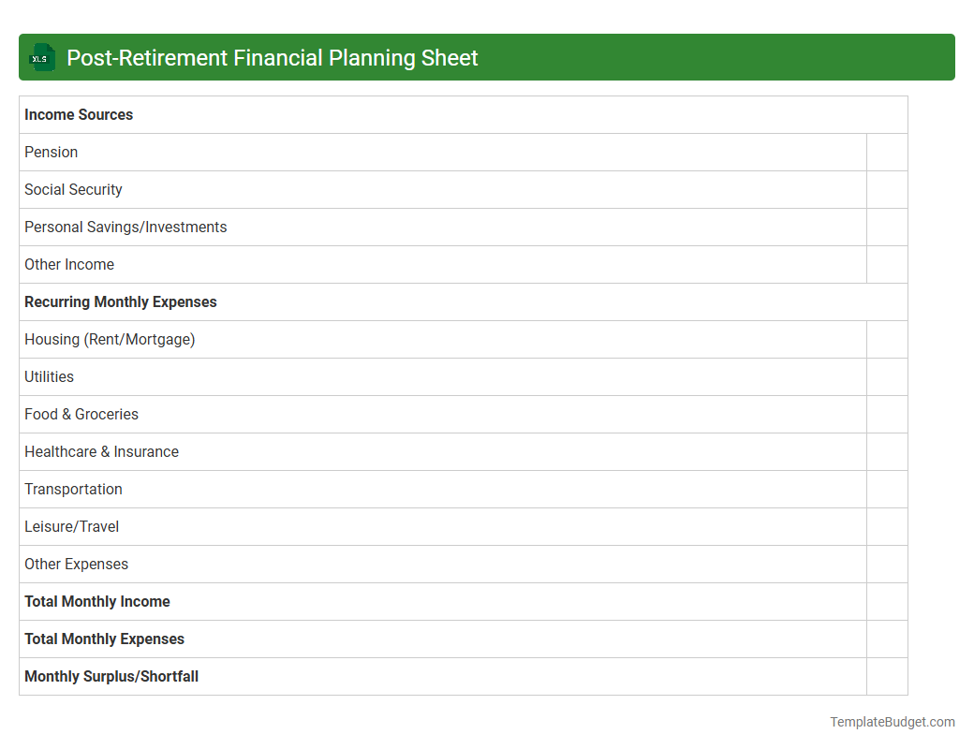974x749 pixels.
Task: Select the Other Expenses row
Action: (x=76, y=564)
